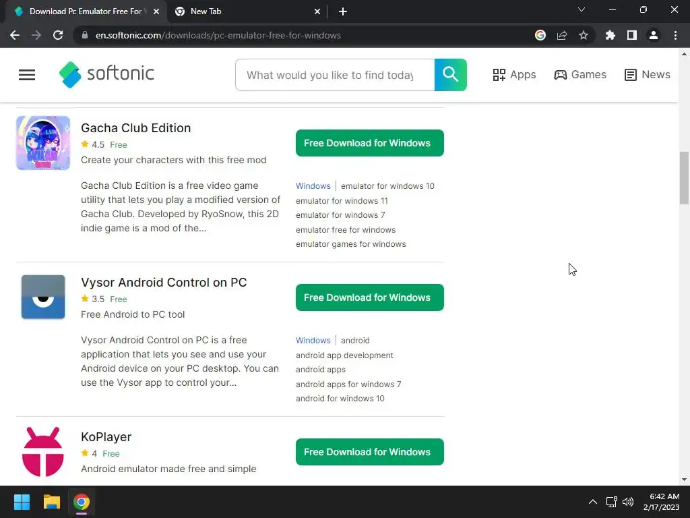Click the scrollbar up arrow
The height and width of the screenshot is (518, 690).
pos(684,54)
